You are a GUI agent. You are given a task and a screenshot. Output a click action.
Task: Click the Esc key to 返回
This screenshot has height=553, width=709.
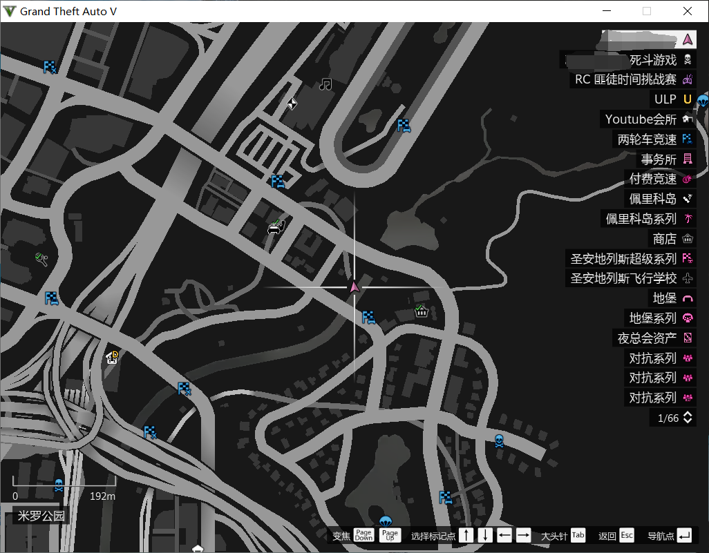[627, 535]
